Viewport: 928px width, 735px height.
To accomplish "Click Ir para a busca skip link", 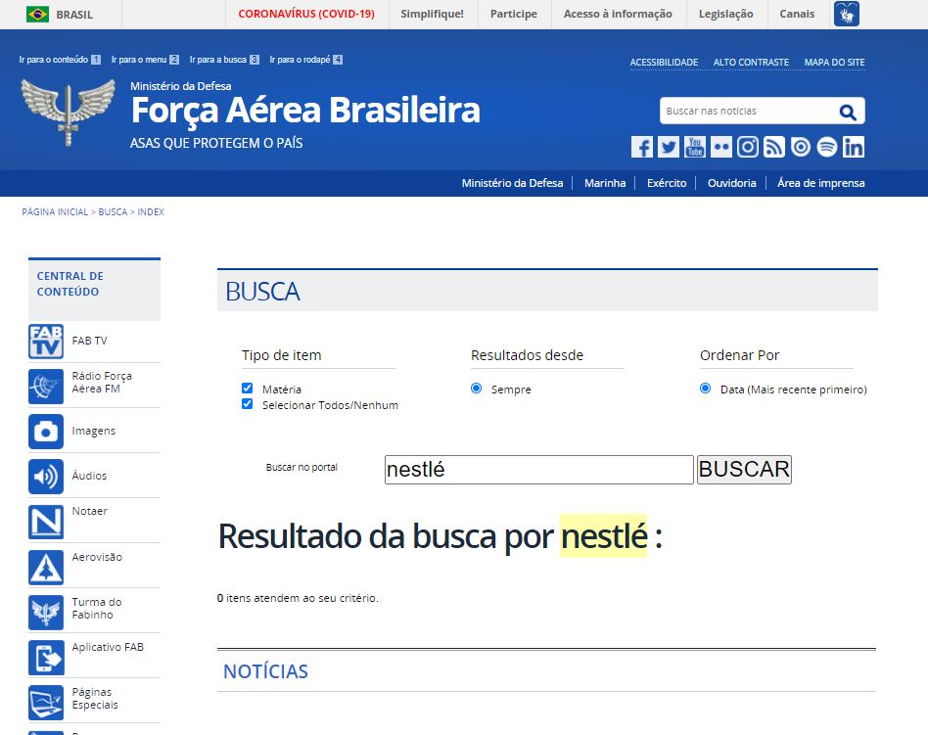I will (x=224, y=60).
